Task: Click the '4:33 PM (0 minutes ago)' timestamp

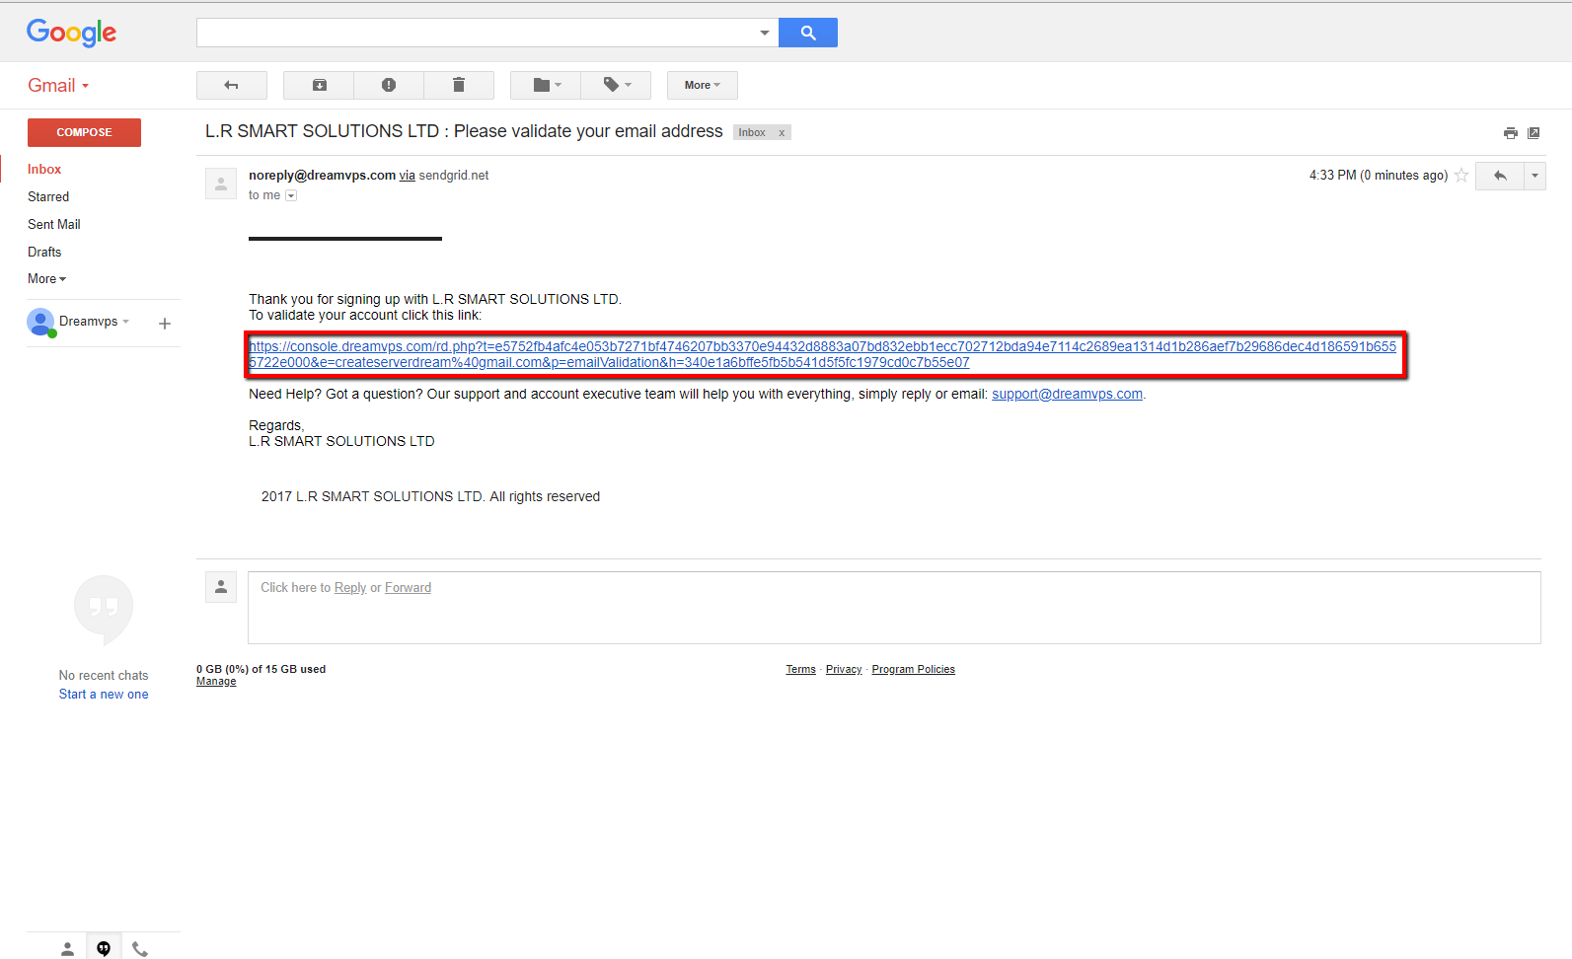Action: coord(1379,176)
